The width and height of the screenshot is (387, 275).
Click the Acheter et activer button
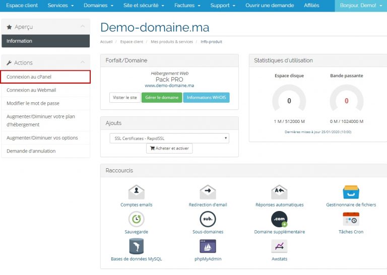click(169, 148)
